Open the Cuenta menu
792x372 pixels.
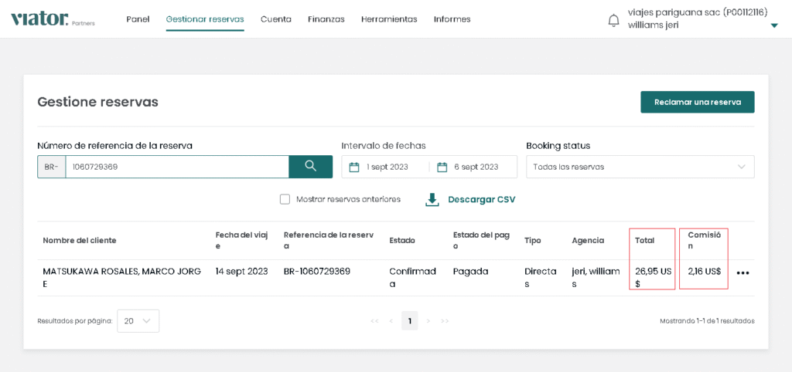pyautogui.click(x=276, y=19)
